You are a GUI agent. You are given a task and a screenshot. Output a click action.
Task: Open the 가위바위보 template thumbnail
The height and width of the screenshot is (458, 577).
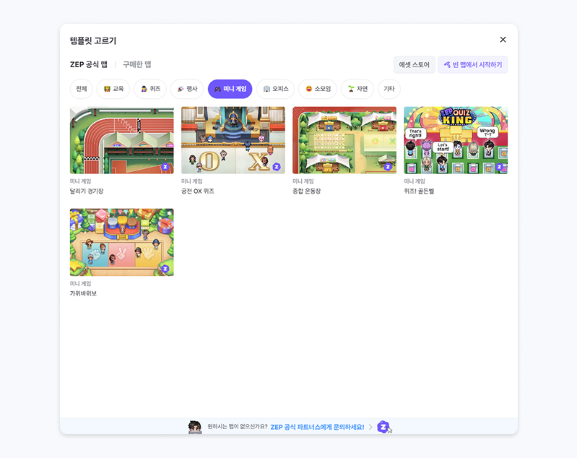[122, 242]
